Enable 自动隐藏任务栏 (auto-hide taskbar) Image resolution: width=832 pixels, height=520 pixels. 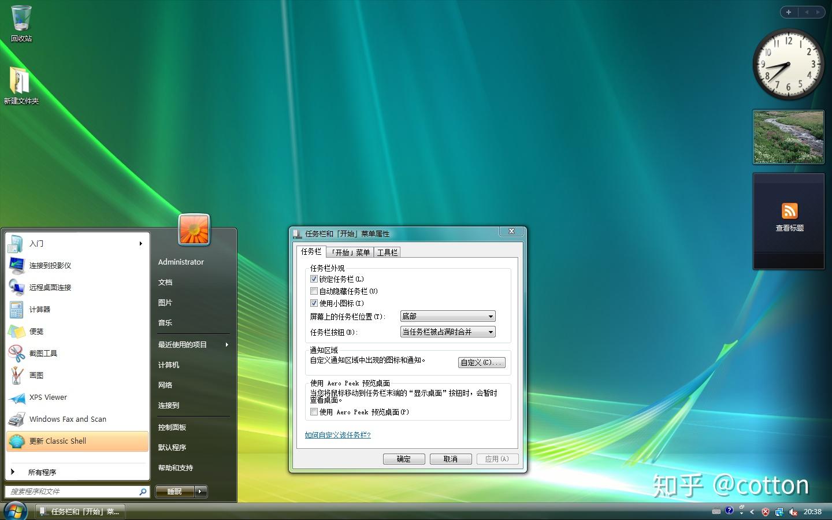tap(314, 291)
